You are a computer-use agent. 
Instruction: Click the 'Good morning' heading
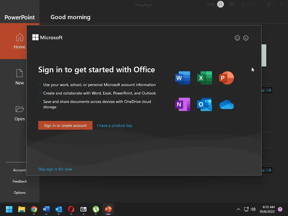click(x=71, y=17)
